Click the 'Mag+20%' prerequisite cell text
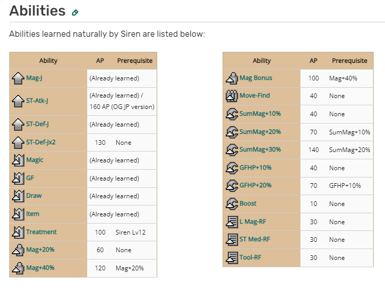This screenshot has width=385, height=288. tap(130, 268)
